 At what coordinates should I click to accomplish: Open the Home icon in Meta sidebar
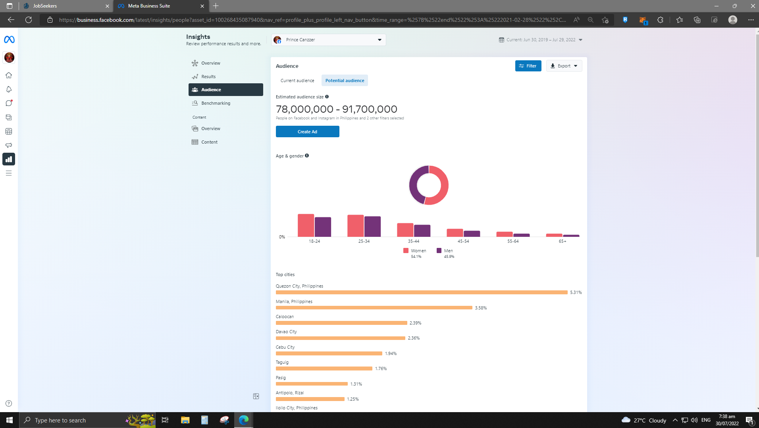pyautogui.click(x=9, y=75)
